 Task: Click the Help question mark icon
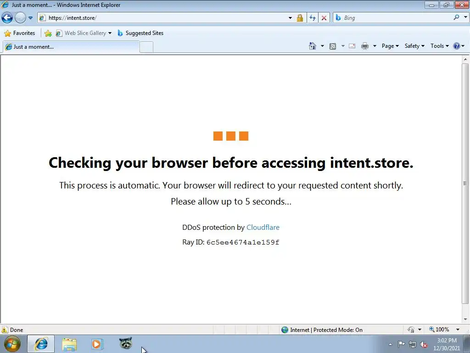[x=457, y=46]
